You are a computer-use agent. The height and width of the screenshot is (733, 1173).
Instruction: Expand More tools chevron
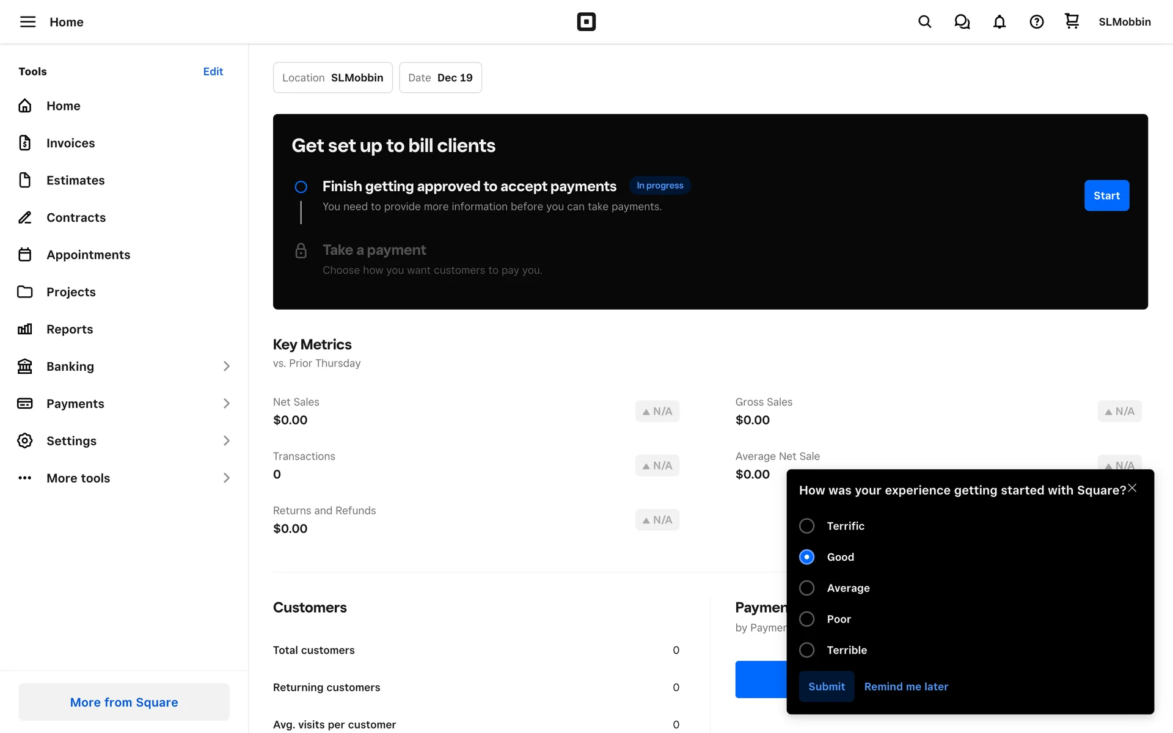(x=226, y=478)
